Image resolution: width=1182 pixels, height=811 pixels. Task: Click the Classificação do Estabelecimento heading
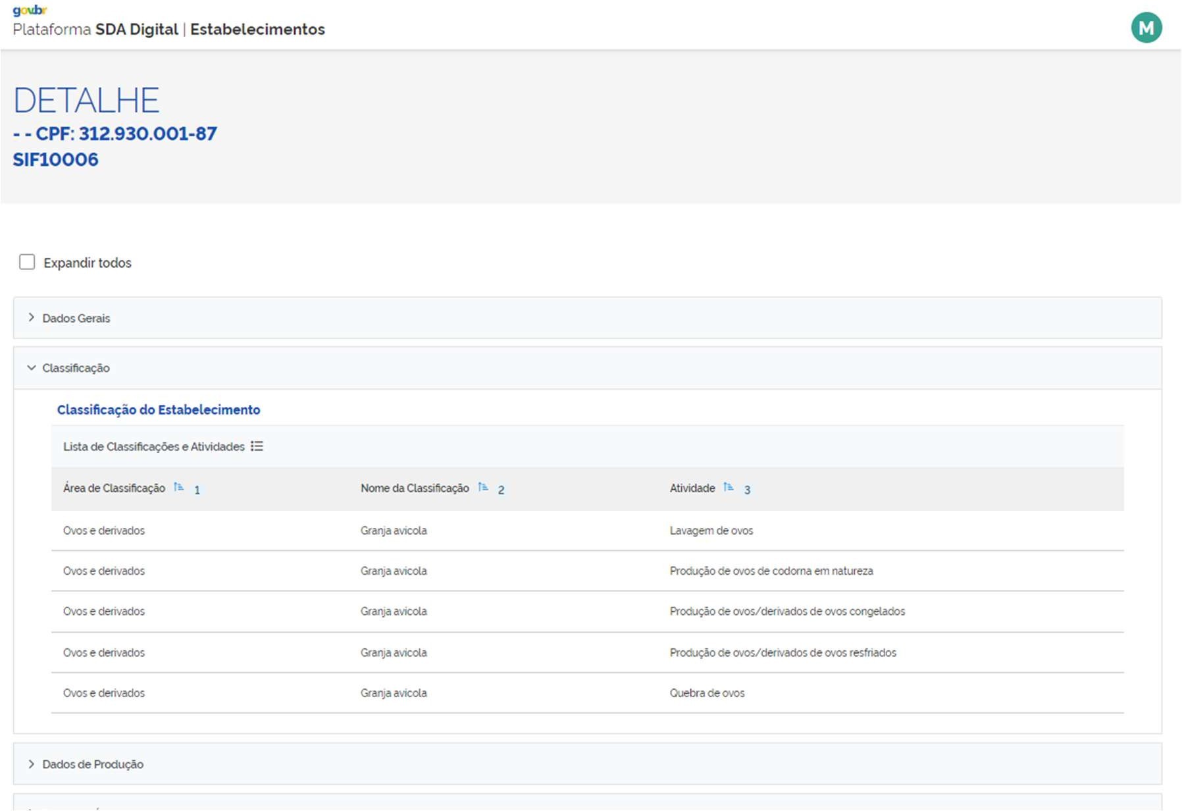coord(159,409)
